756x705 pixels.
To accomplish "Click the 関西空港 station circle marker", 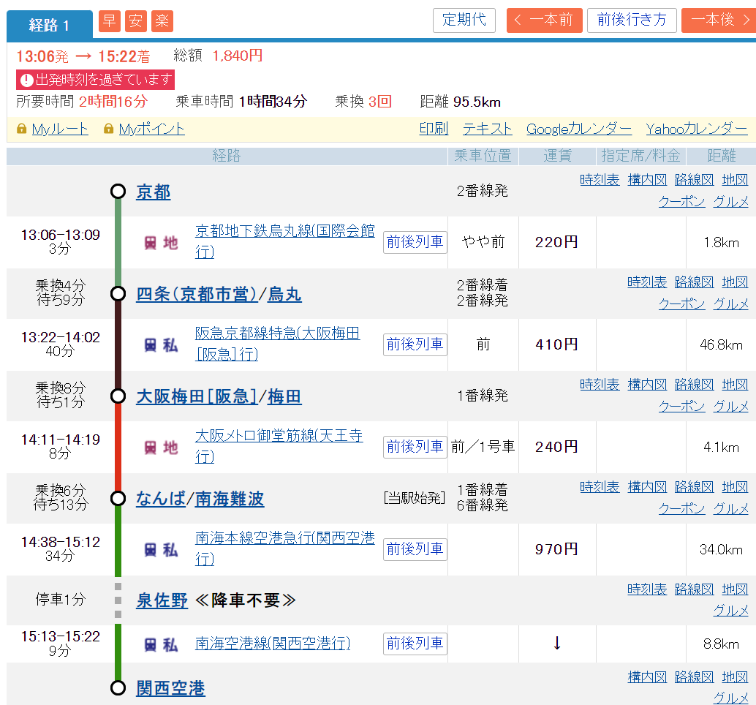I will tap(118, 687).
